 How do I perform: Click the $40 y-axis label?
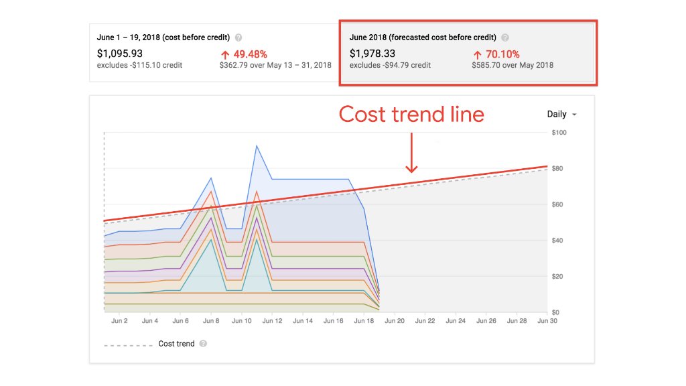click(x=557, y=241)
